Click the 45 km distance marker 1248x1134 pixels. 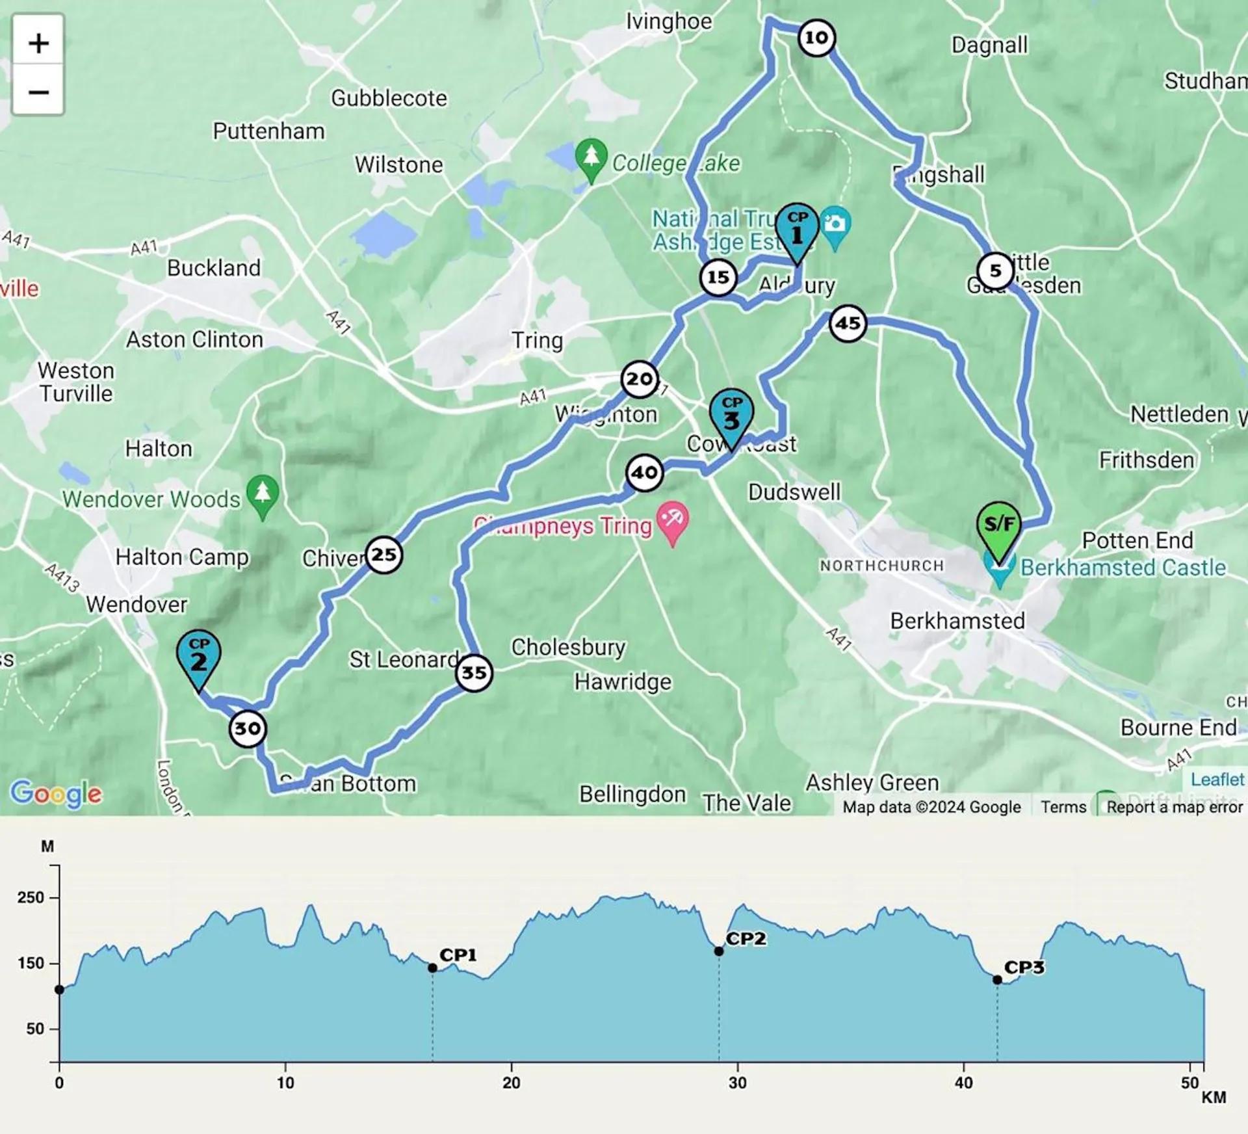[848, 323]
